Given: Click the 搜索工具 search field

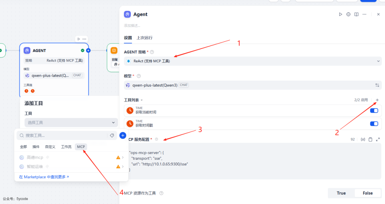Looking at the screenshot, I should [x=64, y=136].
